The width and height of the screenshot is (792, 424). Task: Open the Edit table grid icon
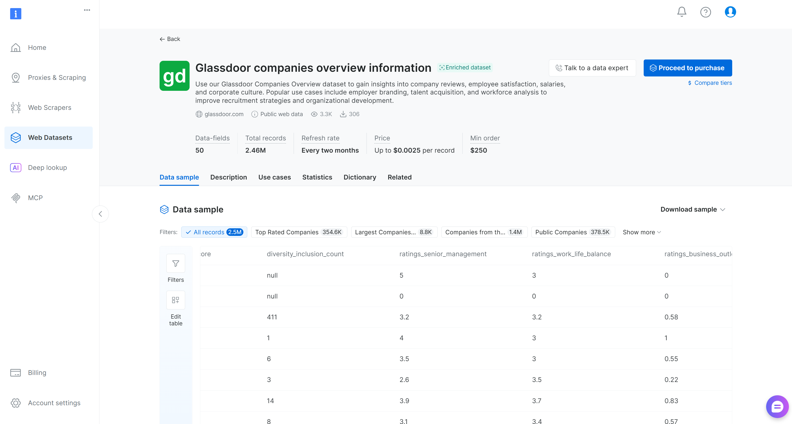(175, 300)
